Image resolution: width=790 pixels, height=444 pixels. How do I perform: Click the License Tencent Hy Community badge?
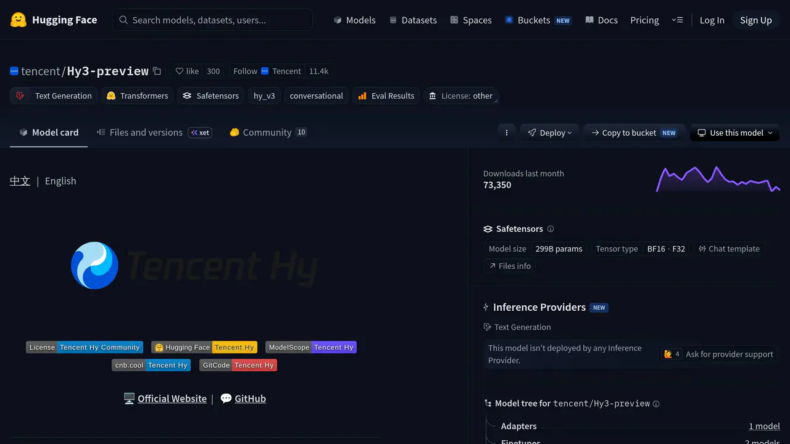pyautogui.click(x=85, y=347)
